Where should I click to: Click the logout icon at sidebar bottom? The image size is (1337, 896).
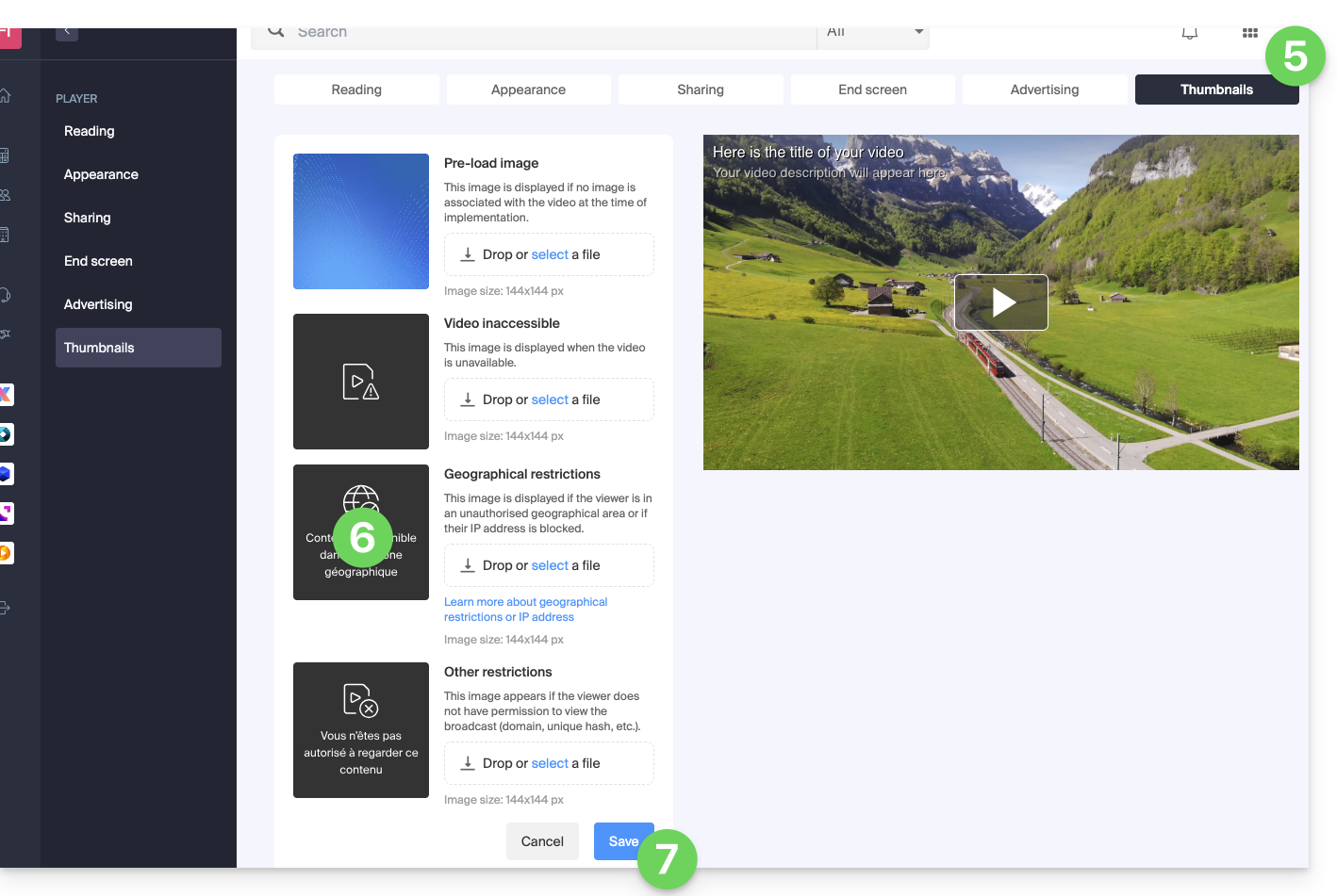coord(5,608)
